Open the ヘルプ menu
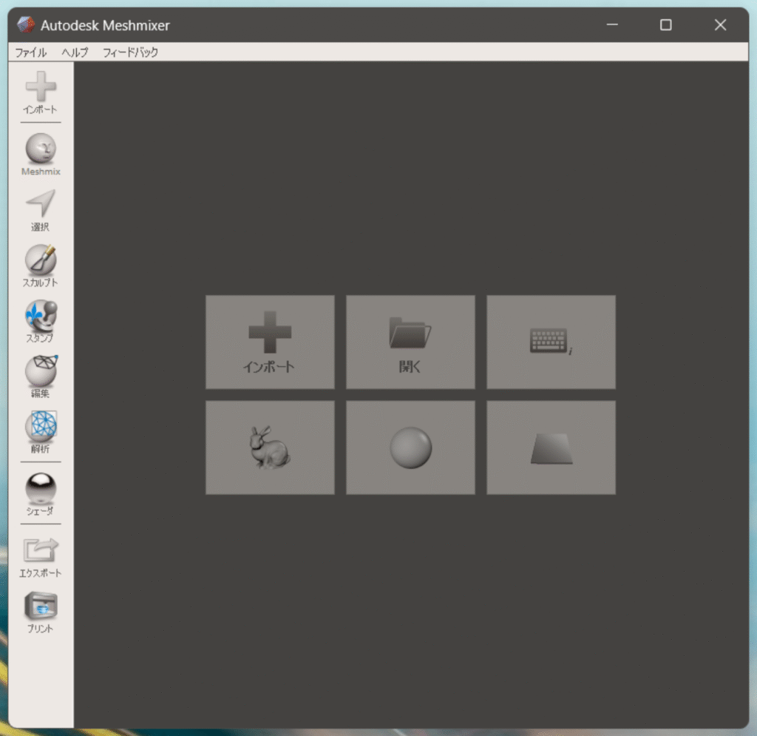The width and height of the screenshot is (757, 736). pyautogui.click(x=75, y=53)
